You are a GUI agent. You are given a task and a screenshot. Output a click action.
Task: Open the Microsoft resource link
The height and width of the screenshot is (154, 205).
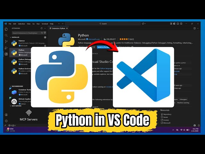click(x=166, y=123)
